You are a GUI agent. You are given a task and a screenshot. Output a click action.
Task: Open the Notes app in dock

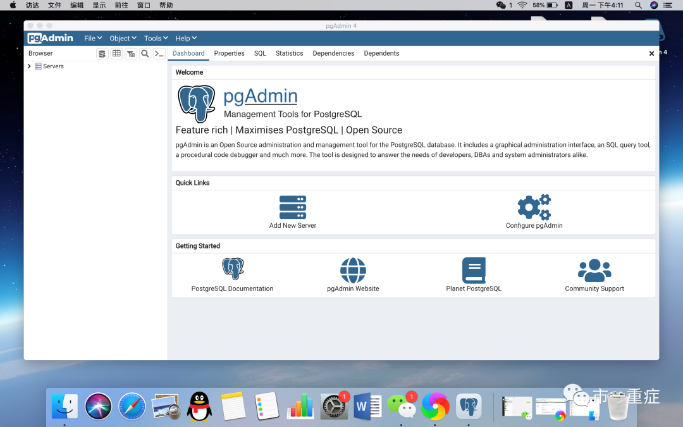[233, 407]
